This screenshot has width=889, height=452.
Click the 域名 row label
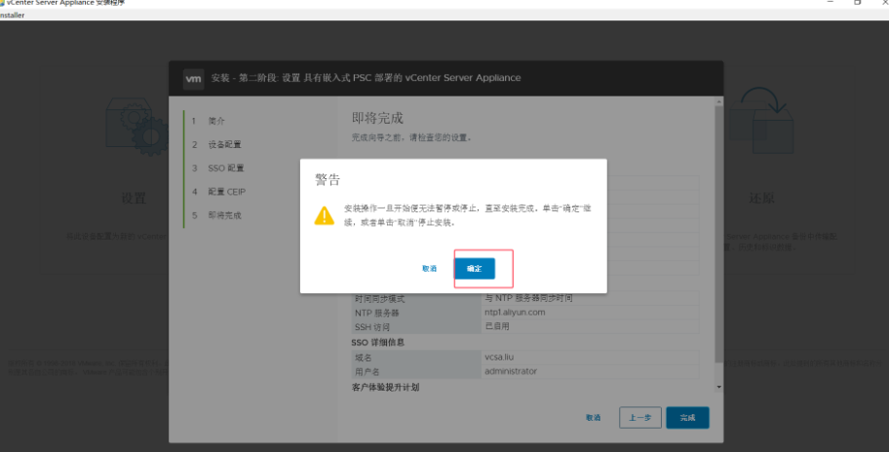[x=363, y=358]
